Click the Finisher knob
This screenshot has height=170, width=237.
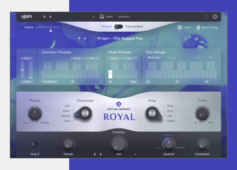[118, 144]
